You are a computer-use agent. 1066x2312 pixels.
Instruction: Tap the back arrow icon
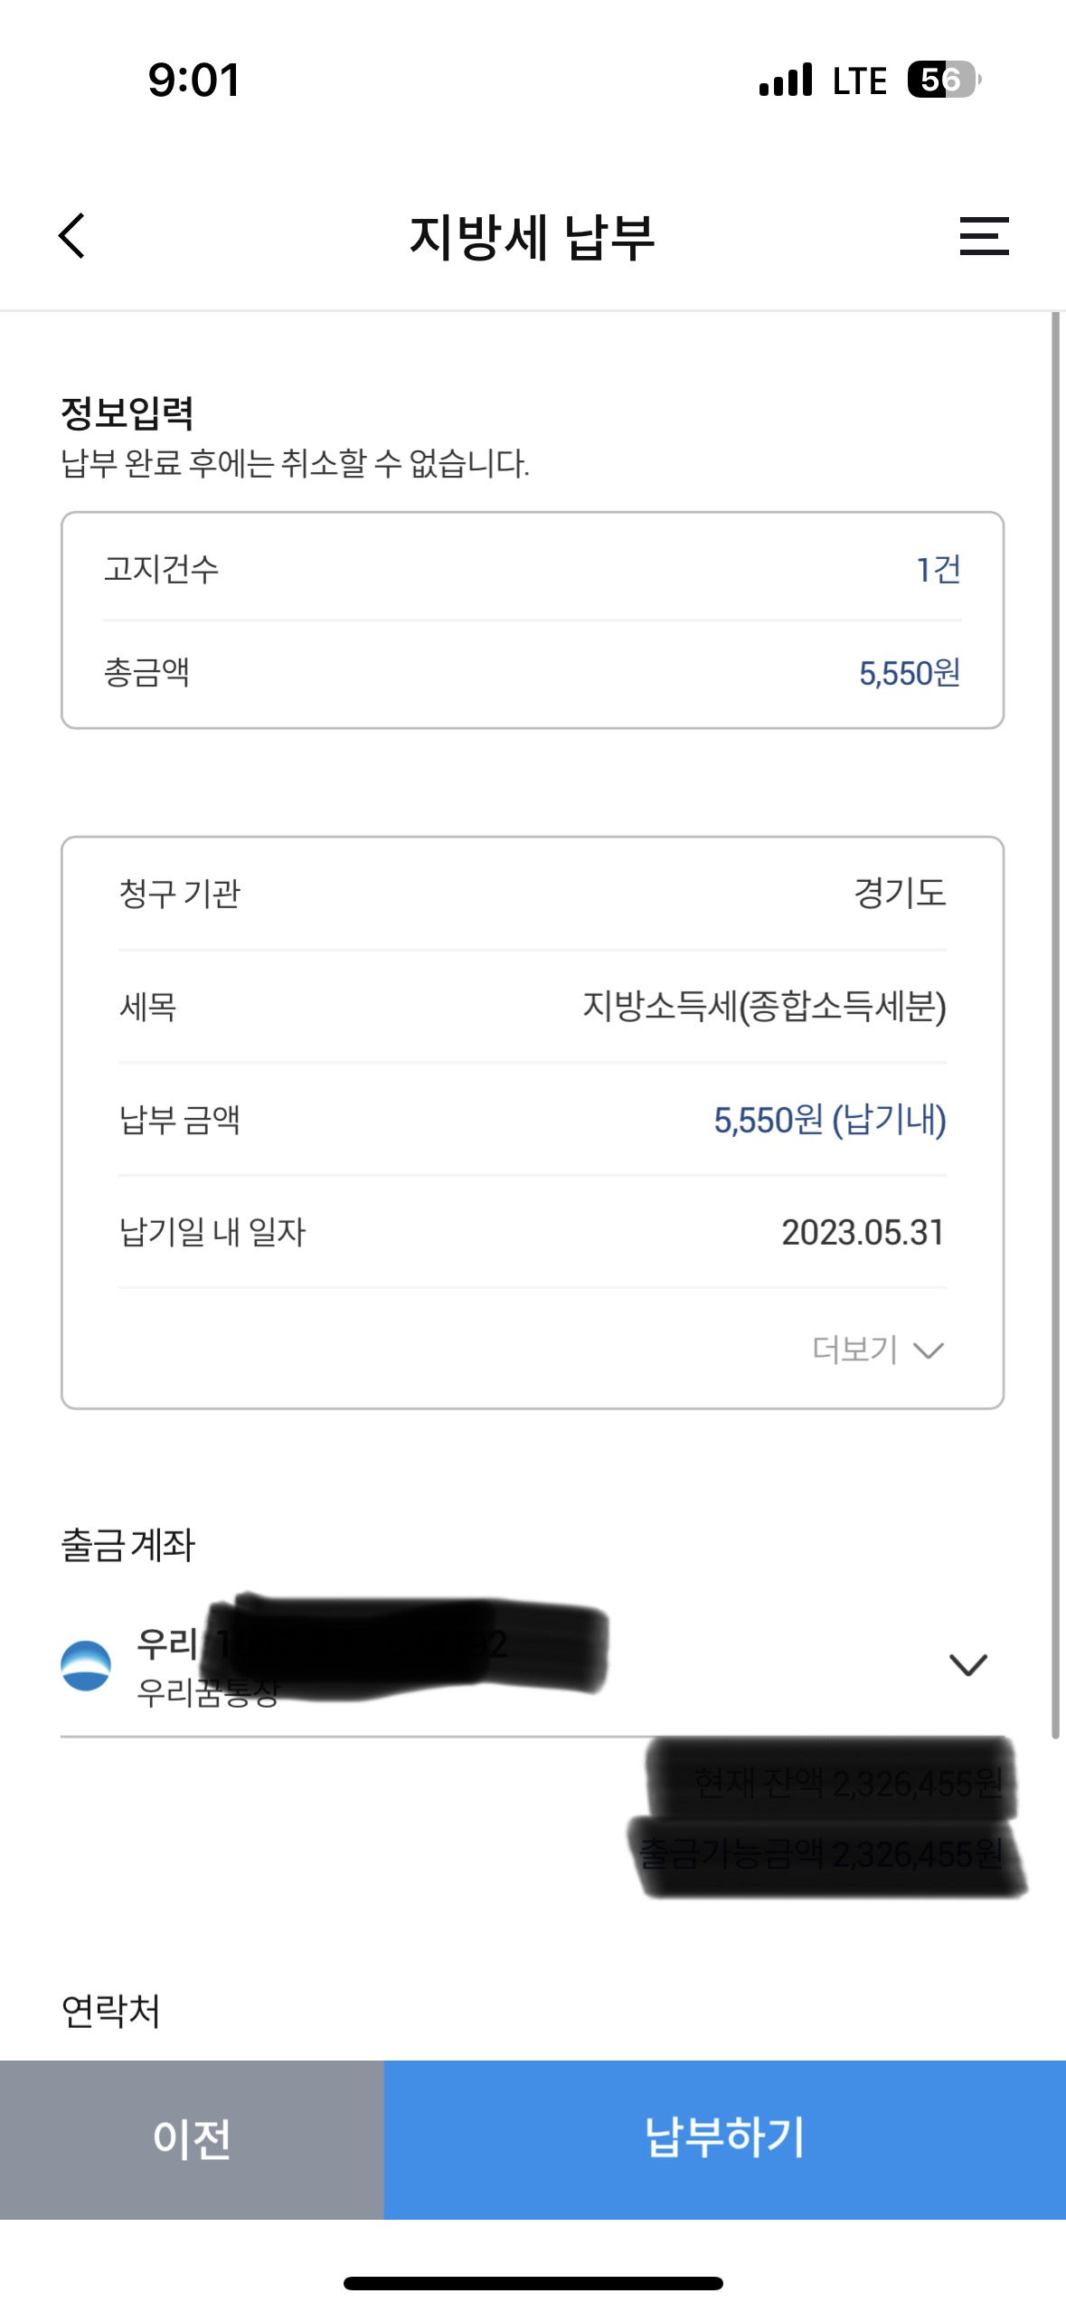point(72,236)
